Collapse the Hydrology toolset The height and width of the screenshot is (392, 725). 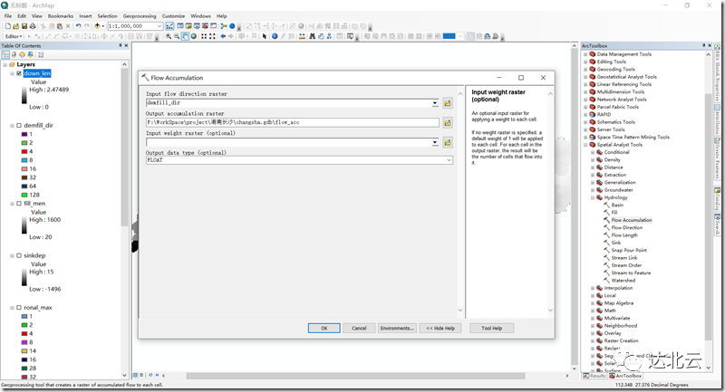point(593,197)
